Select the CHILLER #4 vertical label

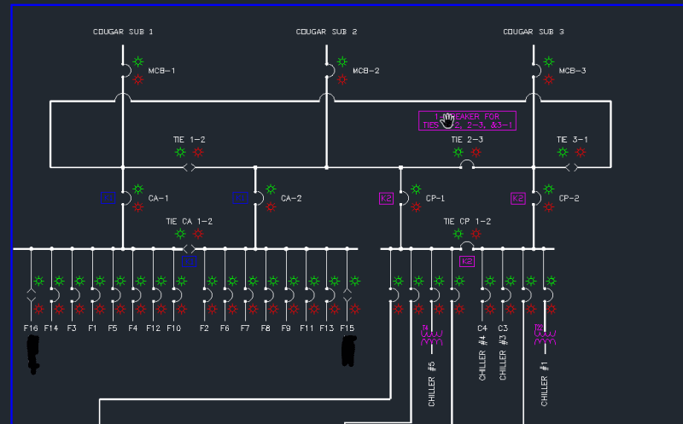(482, 357)
